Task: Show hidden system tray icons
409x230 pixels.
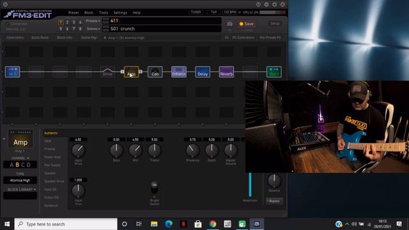Action: (x=347, y=224)
